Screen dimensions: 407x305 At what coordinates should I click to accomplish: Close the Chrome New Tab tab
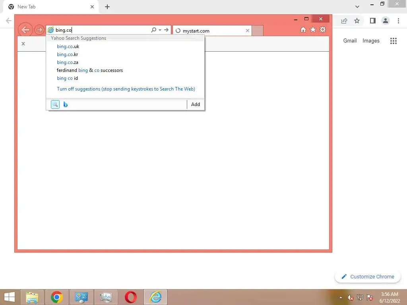point(92,7)
